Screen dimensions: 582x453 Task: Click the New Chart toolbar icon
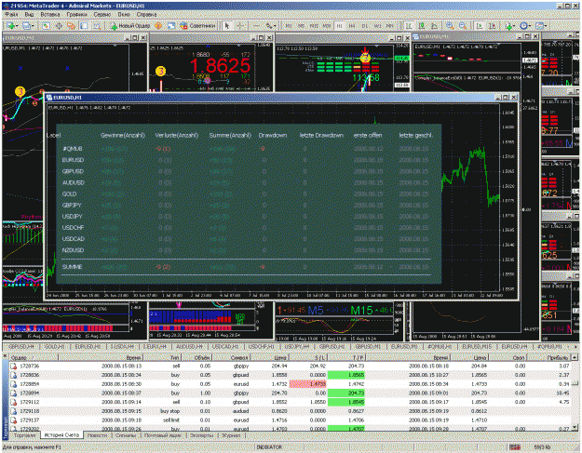tap(10, 25)
